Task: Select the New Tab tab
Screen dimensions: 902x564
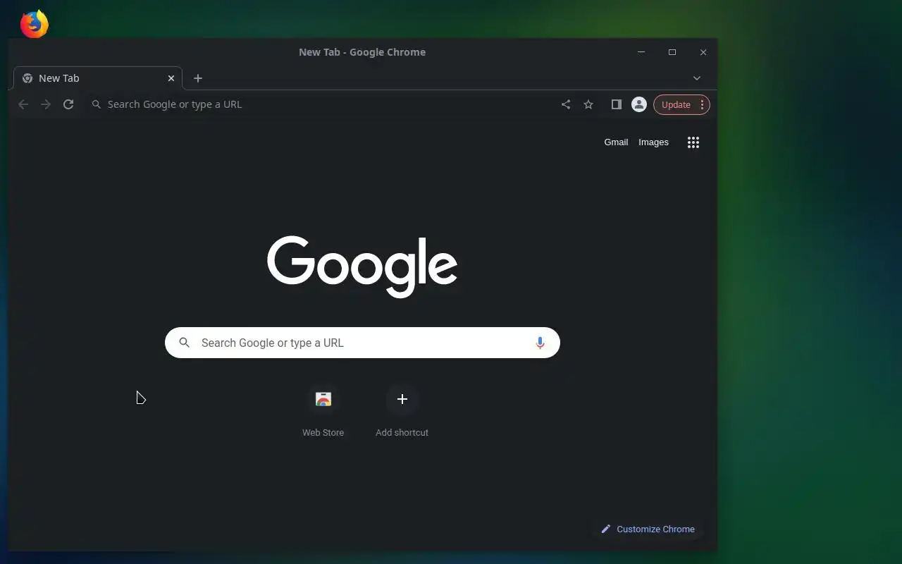Action: pyautogui.click(x=98, y=78)
